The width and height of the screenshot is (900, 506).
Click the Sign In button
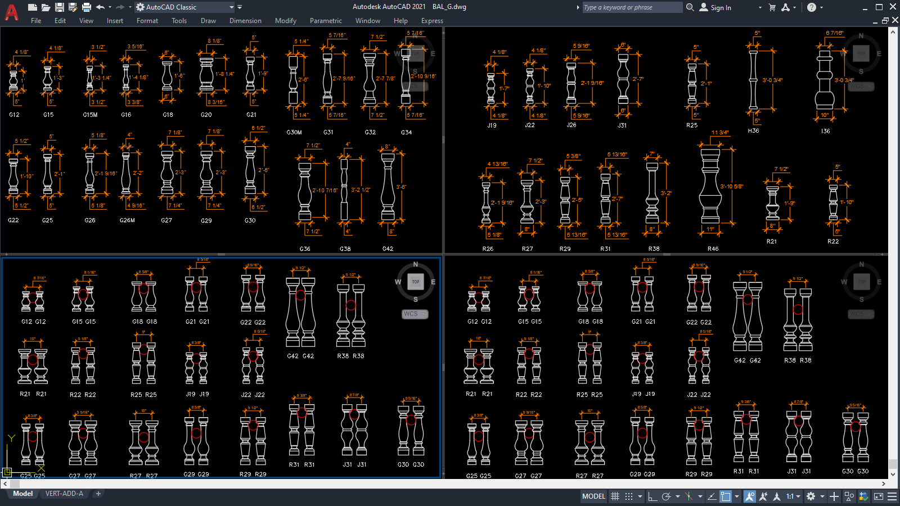click(715, 7)
